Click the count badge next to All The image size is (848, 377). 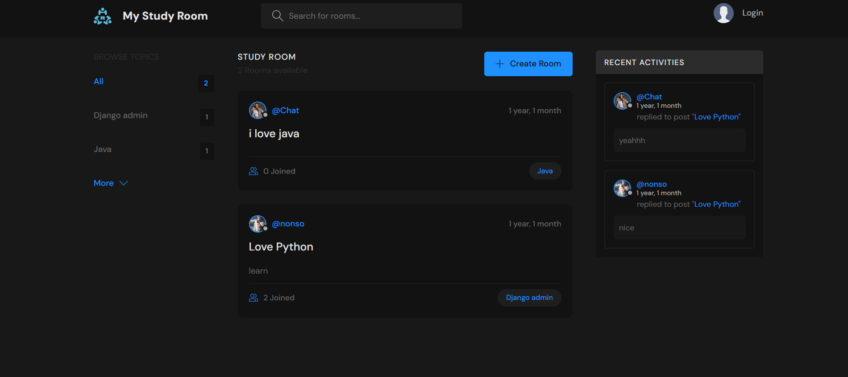click(206, 83)
